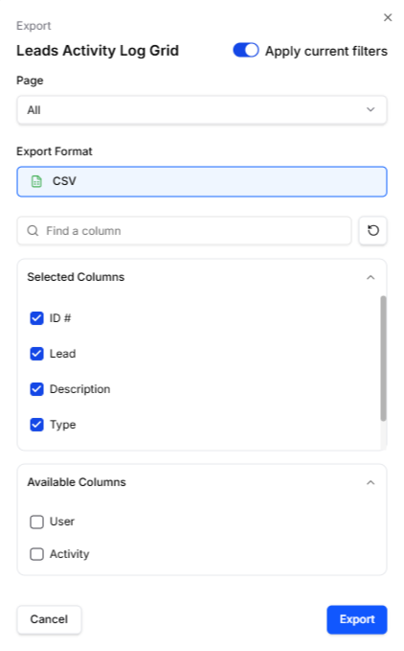Click the Export button
The image size is (404, 651).
click(357, 619)
